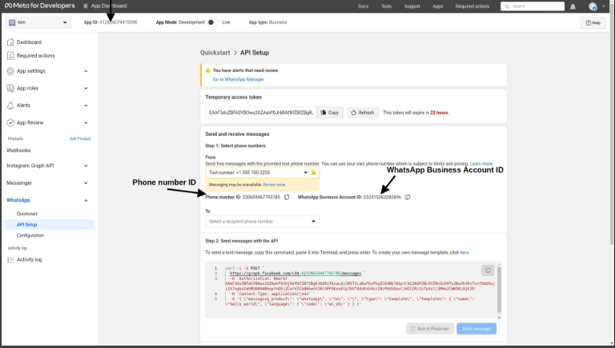Toggle App Mode to Live
Screen dimensions: 615x348
212,22
